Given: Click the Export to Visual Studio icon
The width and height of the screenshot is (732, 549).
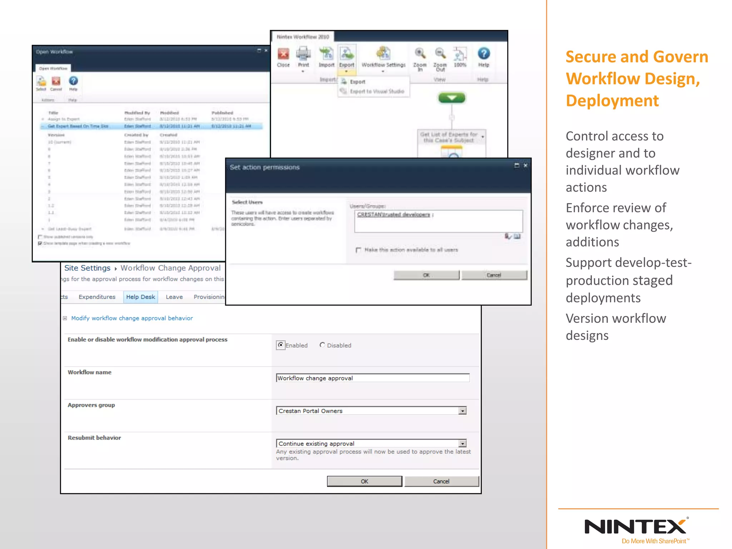Looking at the screenshot, I should point(343,91).
